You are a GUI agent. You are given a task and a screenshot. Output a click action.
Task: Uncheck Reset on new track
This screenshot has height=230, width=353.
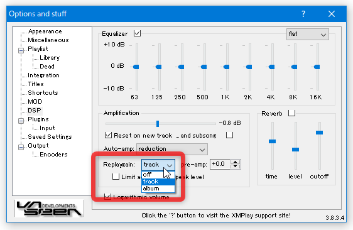(x=108, y=135)
